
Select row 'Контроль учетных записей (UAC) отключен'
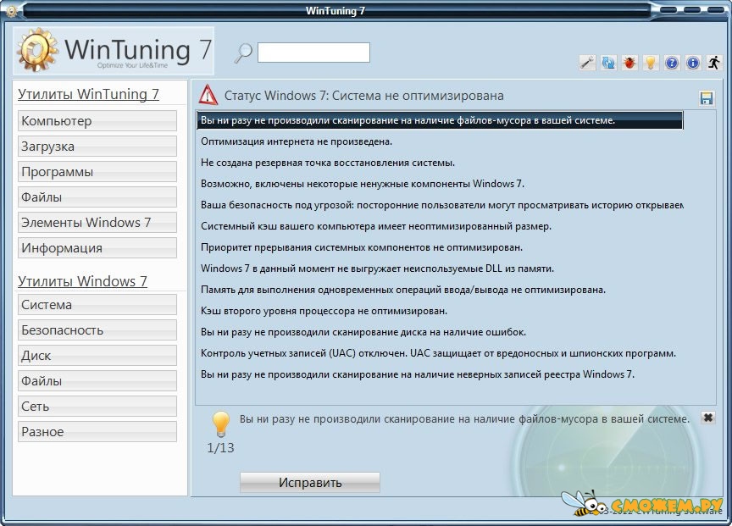[x=440, y=353]
